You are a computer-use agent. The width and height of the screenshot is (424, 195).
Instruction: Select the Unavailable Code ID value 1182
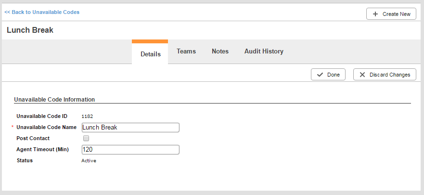pos(87,116)
